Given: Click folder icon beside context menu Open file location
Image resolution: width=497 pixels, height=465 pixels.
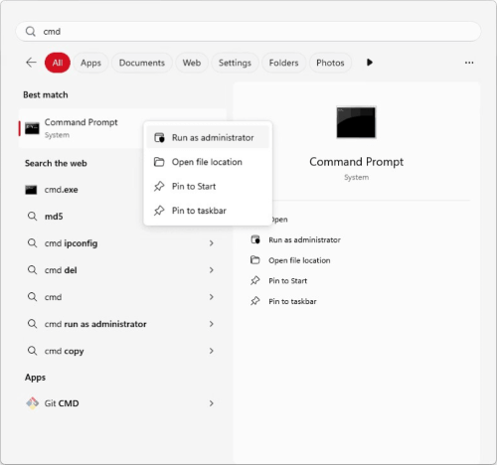Looking at the screenshot, I should point(159,162).
